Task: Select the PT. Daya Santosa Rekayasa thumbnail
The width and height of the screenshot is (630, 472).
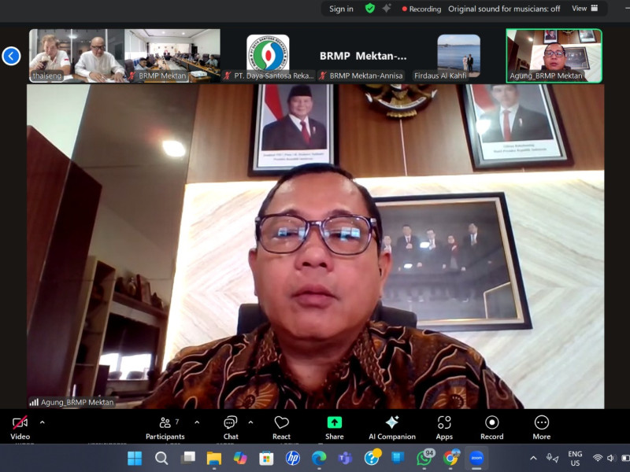Action: click(x=268, y=56)
